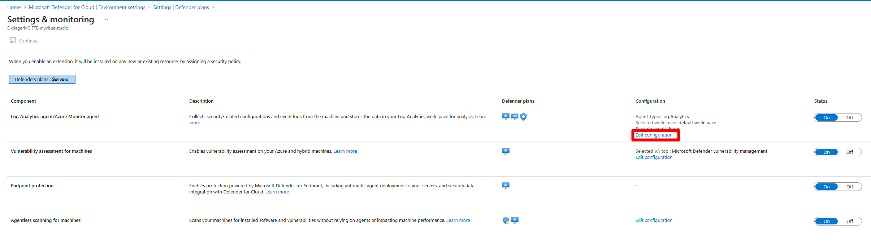Click the Selected workspace: default workspace text
Screen dimensions: 871x241
click(x=676, y=123)
